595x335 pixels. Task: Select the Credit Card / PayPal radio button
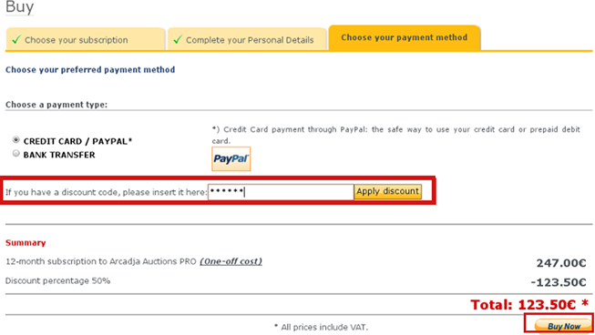coord(15,140)
